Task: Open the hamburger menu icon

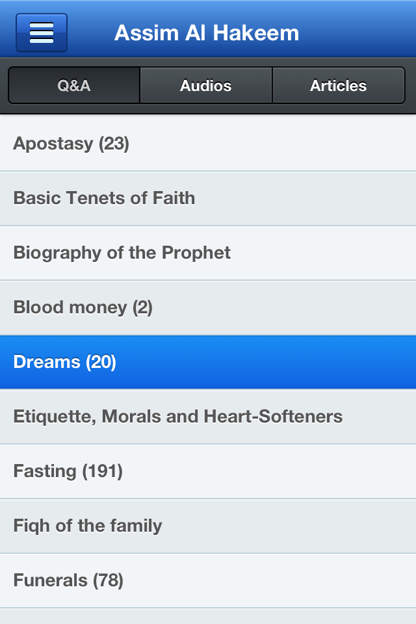Action: [x=42, y=32]
